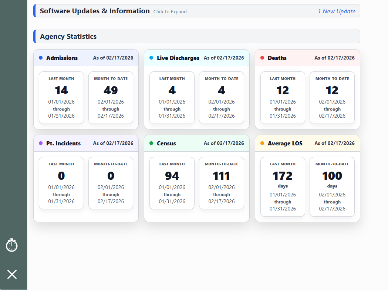Expand the Software Updates & Information panel

[x=197, y=11]
